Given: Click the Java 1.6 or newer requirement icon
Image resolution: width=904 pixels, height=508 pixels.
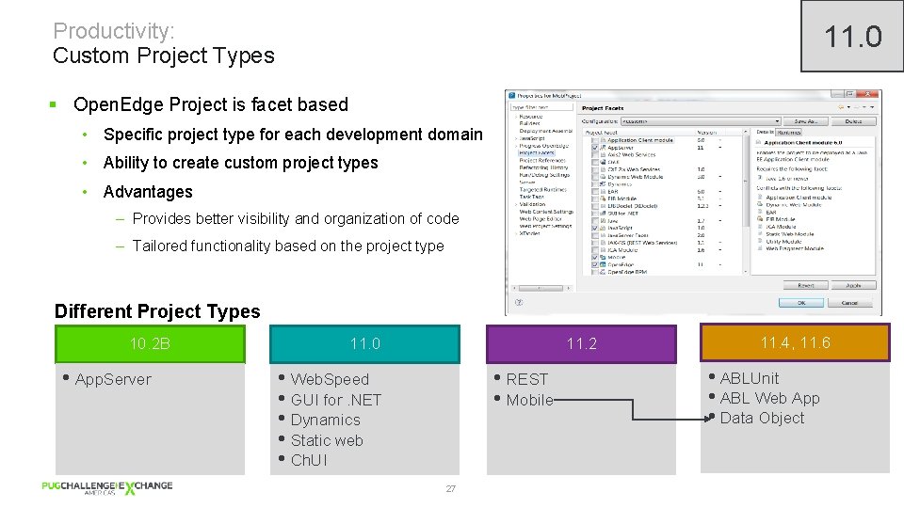Looking at the screenshot, I should (x=760, y=178).
